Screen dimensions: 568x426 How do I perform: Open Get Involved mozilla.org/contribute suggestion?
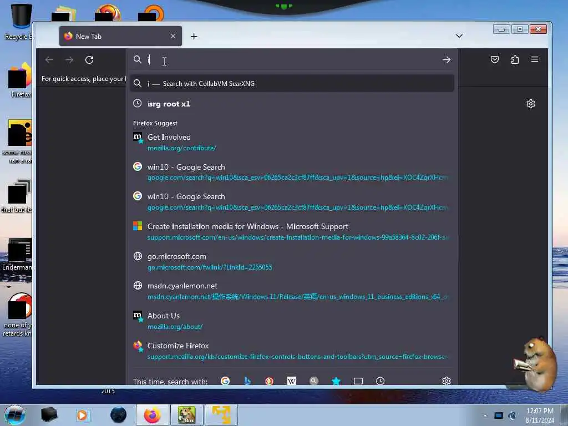pos(292,143)
